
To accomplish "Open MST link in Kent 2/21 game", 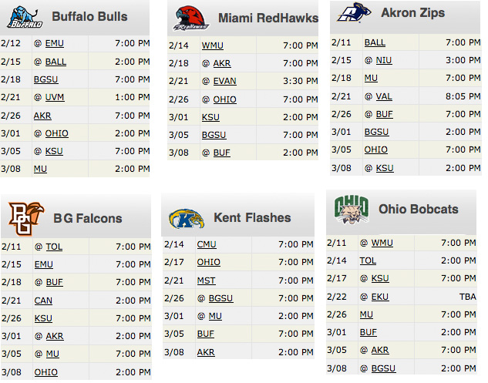I will (x=206, y=281).
